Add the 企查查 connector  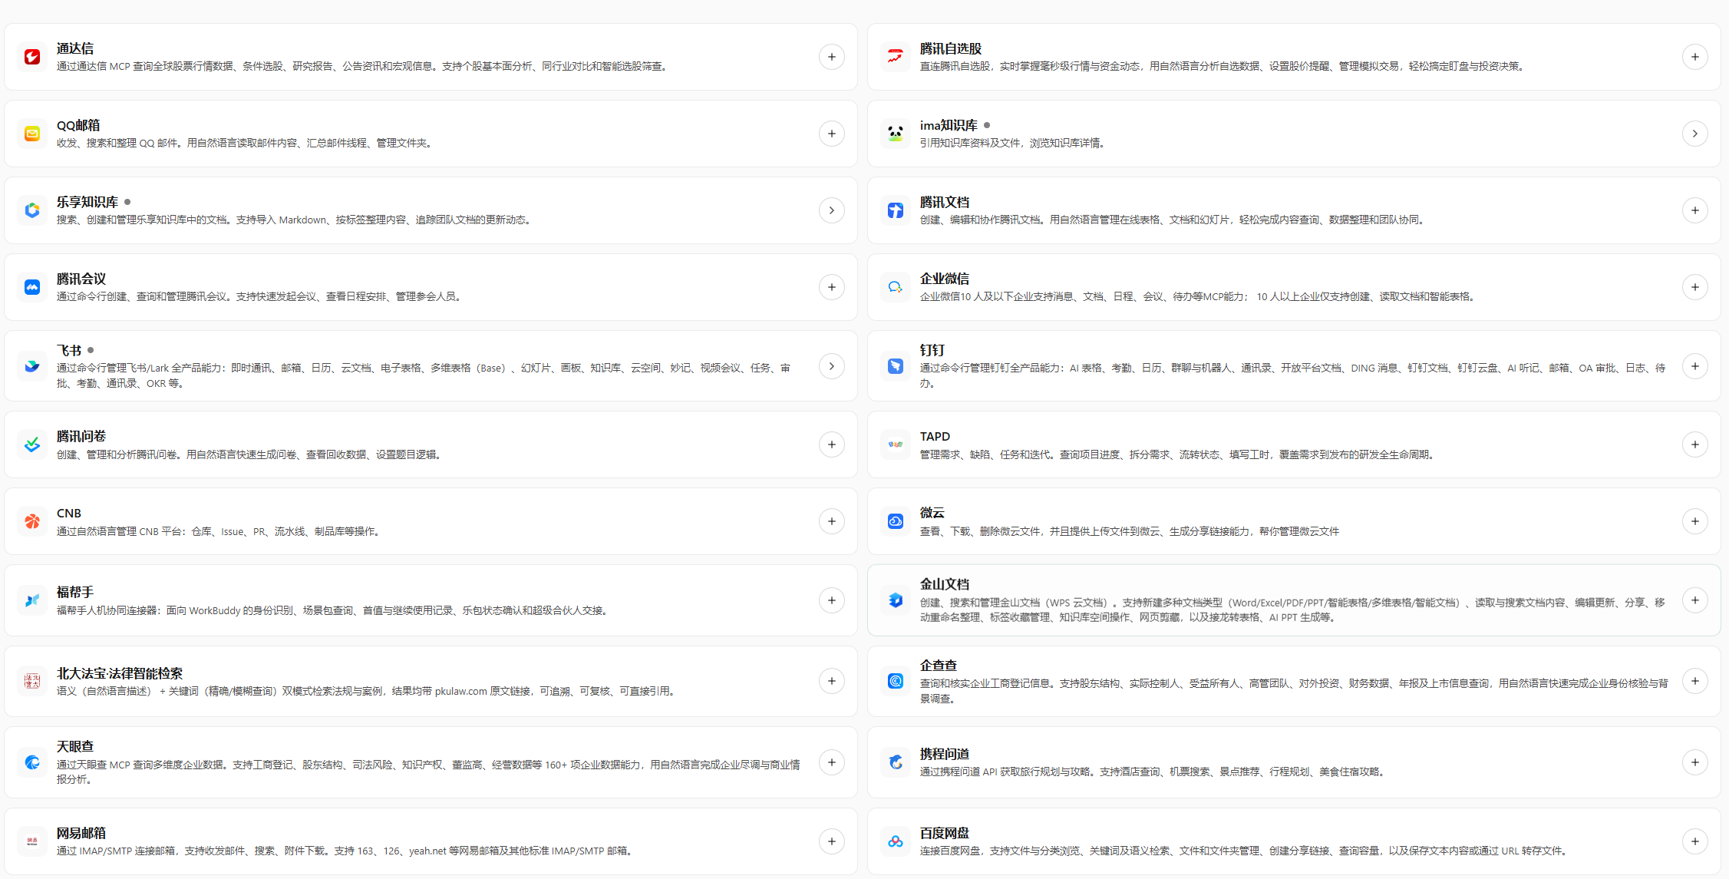(x=1695, y=681)
